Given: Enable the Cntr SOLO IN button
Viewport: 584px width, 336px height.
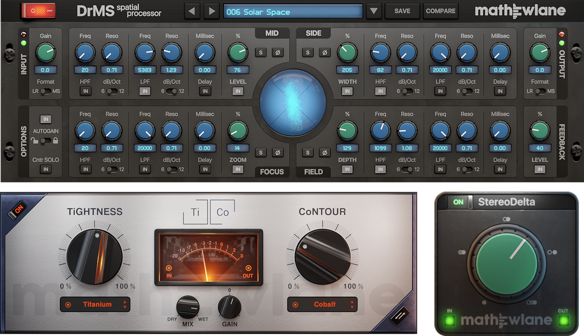Looking at the screenshot, I should click(x=46, y=169).
